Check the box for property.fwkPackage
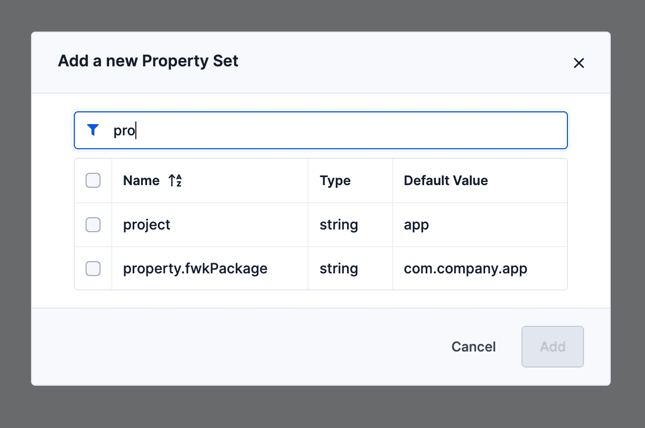Screen dimensions: 645x428 pyautogui.click(x=93, y=269)
